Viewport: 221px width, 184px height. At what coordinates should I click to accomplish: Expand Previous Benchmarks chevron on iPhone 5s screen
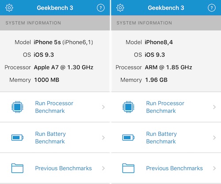(x=103, y=168)
